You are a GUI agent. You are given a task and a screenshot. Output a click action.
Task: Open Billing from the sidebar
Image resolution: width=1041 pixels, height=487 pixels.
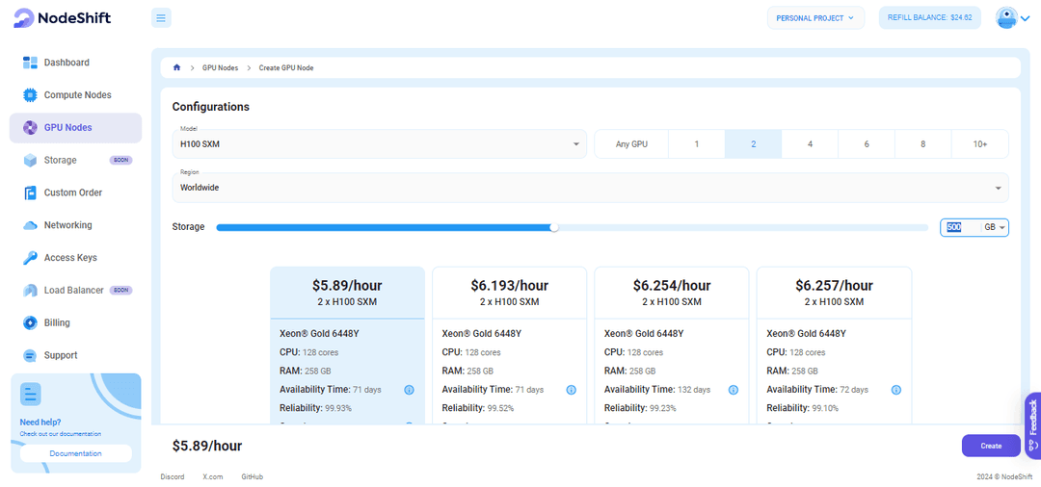click(x=75, y=322)
